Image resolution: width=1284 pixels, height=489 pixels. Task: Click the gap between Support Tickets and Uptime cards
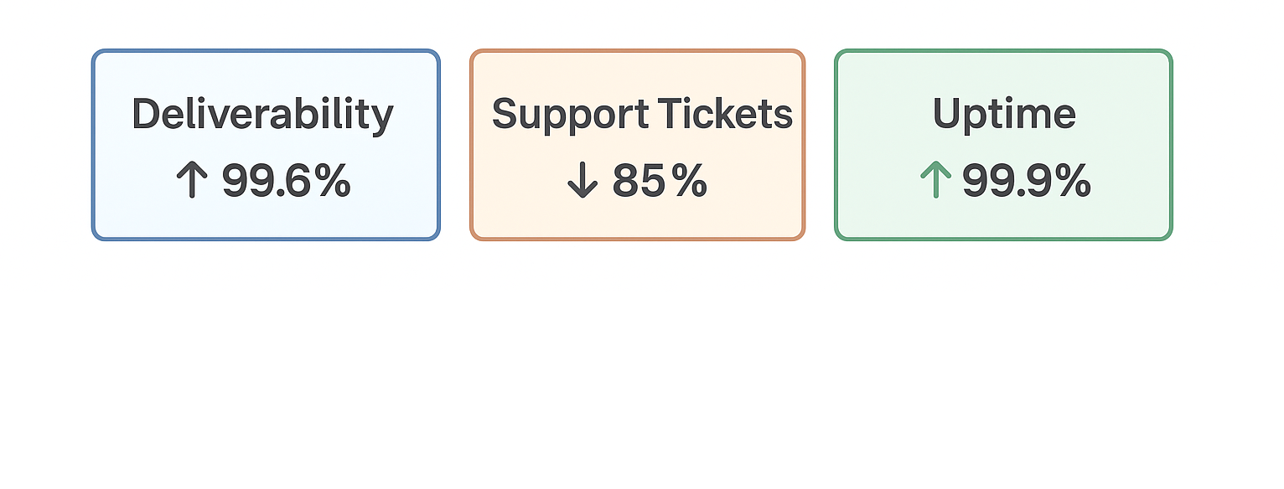[820, 145]
